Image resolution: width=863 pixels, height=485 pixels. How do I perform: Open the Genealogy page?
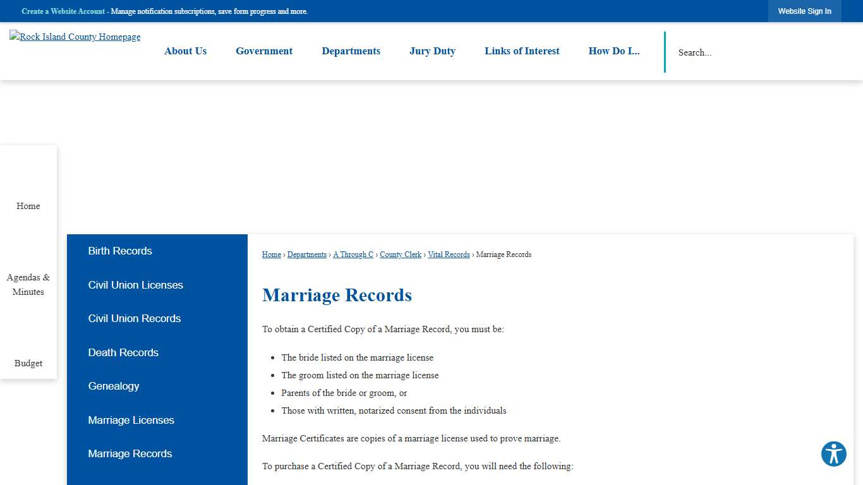pos(114,386)
